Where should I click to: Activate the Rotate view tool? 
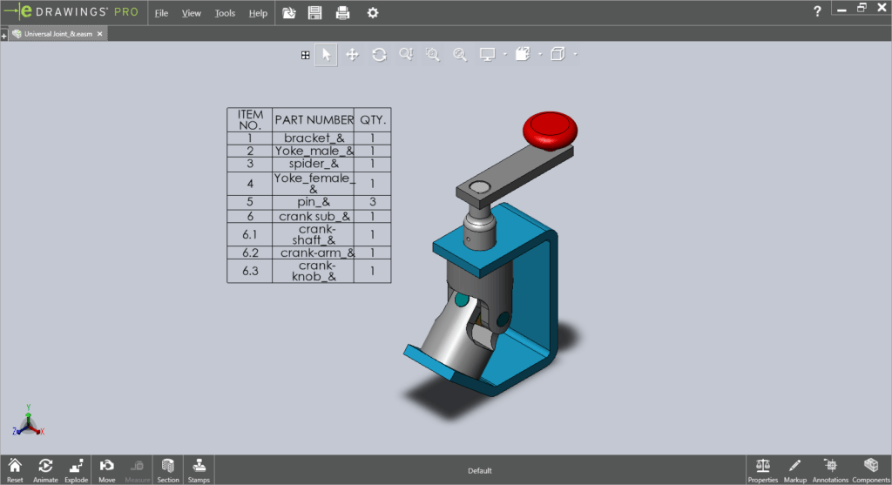pos(379,55)
